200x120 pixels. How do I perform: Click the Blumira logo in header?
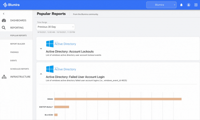[11, 5]
